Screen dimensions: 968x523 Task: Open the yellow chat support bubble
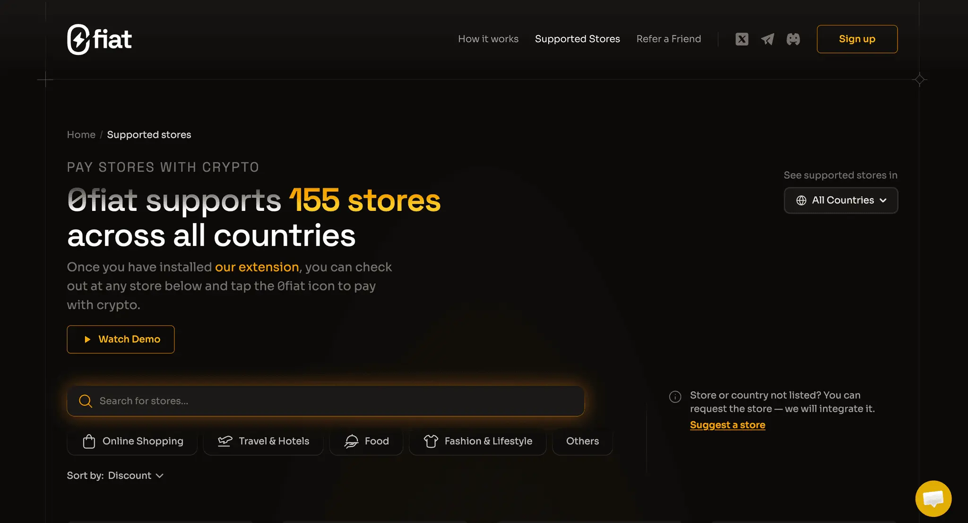point(933,498)
